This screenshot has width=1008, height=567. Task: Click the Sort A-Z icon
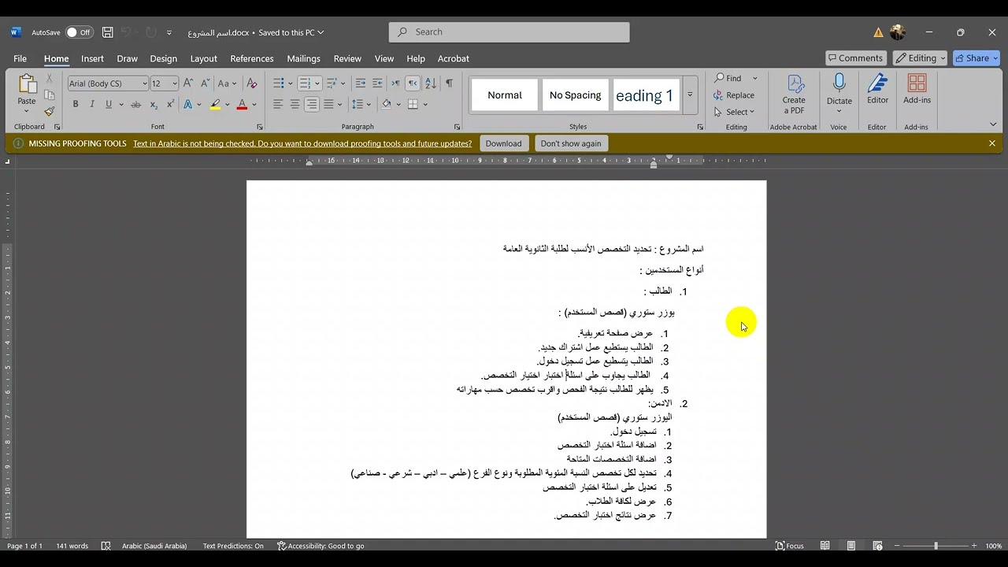pos(431,83)
